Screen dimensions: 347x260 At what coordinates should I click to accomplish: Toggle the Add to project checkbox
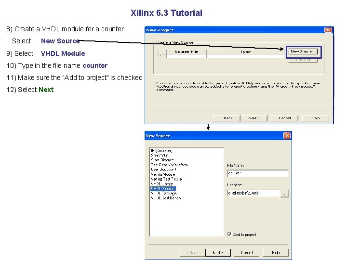pyautogui.click(x=229, y=234)
